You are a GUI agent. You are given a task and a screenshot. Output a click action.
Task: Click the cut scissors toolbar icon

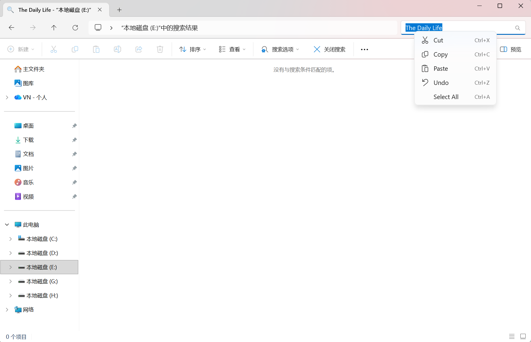click(54, 49)
